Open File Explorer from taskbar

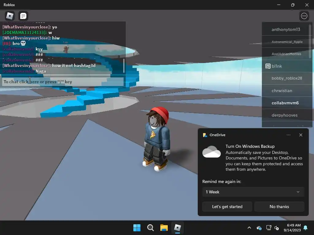[164, 228]
